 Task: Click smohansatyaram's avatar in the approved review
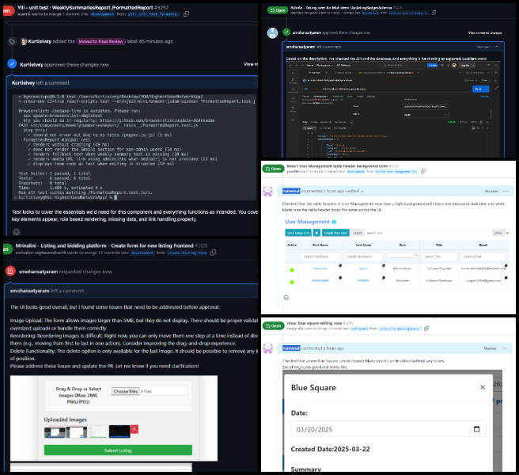coord(272,33)
